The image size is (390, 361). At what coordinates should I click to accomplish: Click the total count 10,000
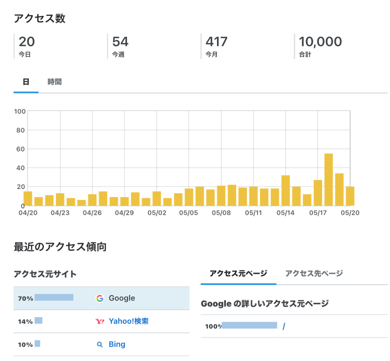click(x=320, y=42)
